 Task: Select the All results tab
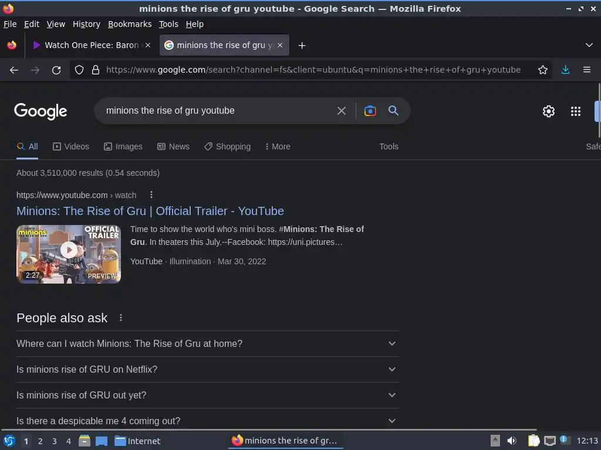(27, 146)
